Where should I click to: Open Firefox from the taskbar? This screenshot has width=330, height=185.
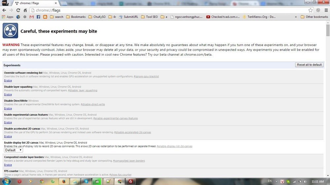pos(64,181)
